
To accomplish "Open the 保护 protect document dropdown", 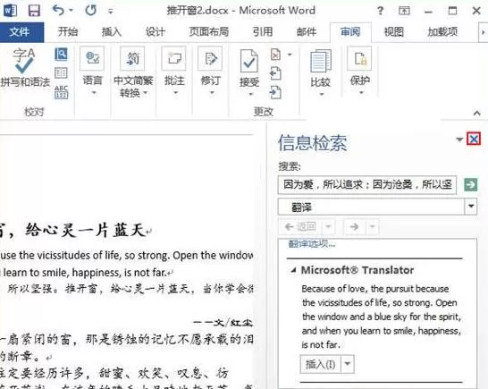I will pos(360,72).
